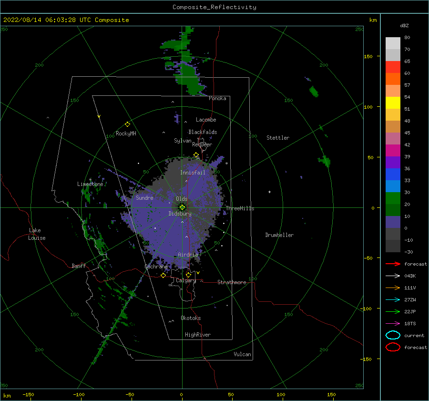This screenshot has height=401, width=429.
Task: Click the asterisk marker northeast of Innisfail
Action: 226,164
